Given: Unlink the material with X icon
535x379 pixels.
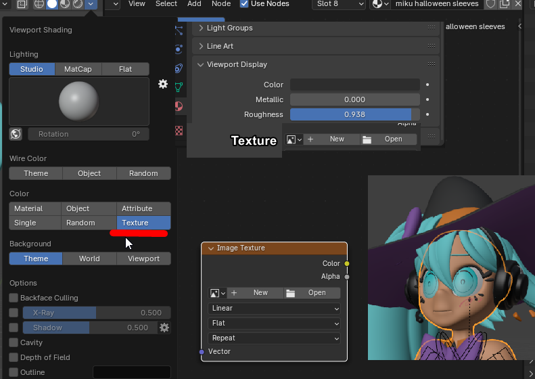Looking at the screenshot, I should pos(518,4).
